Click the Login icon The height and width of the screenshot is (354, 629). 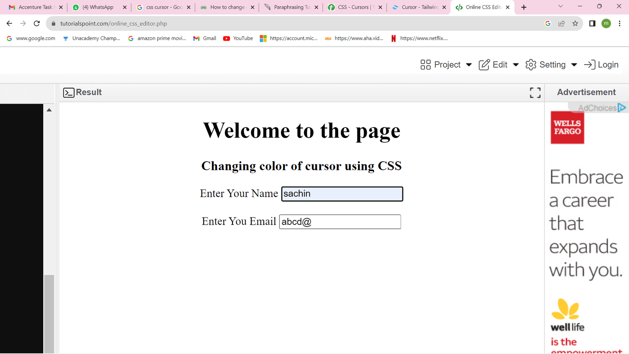tap(590, 65)
